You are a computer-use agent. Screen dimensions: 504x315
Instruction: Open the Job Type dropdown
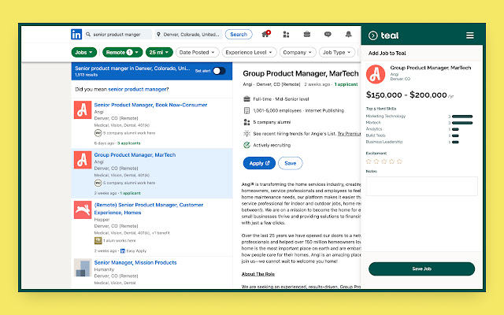pyautogui.click(x=337, y=53)
